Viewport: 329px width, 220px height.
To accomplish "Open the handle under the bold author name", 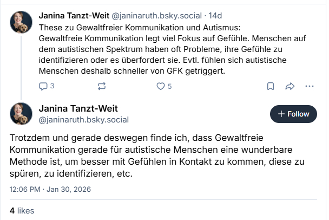I will coord(83,119).
